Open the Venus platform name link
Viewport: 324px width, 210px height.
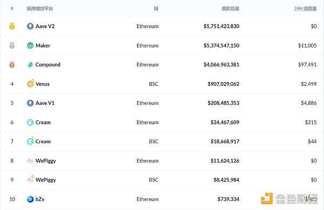coord(43,84)
